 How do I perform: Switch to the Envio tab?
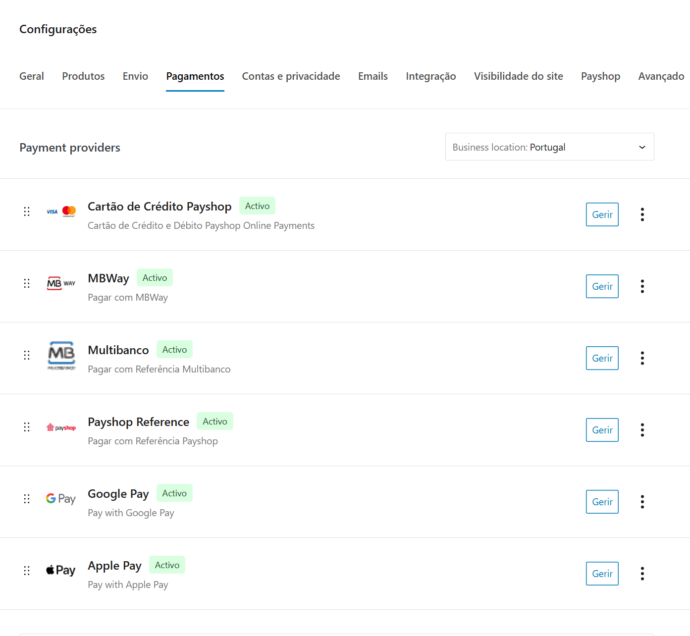point(135,76)
